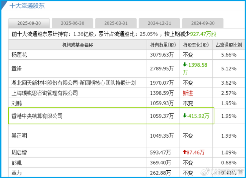Click the 927.47万股 reduction figure
The width and height of the screenshot is (246, 178).
pyautogui.click(x=203, y=34)
